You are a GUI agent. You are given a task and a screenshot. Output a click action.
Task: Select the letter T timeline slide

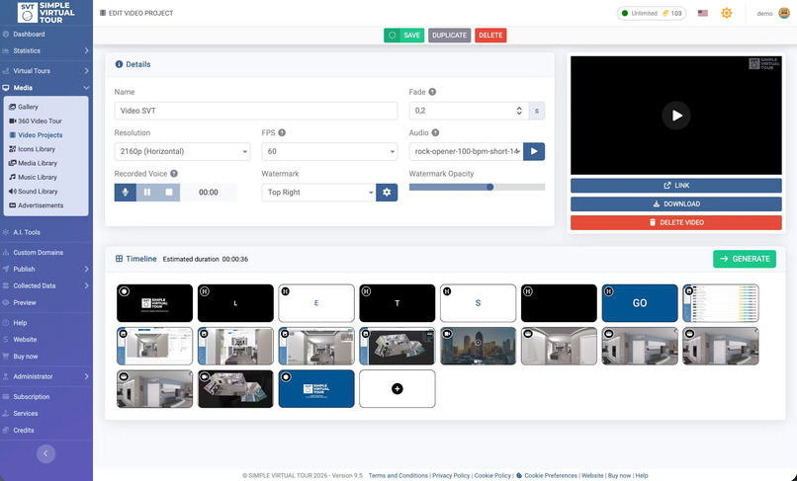pos(397,303)
